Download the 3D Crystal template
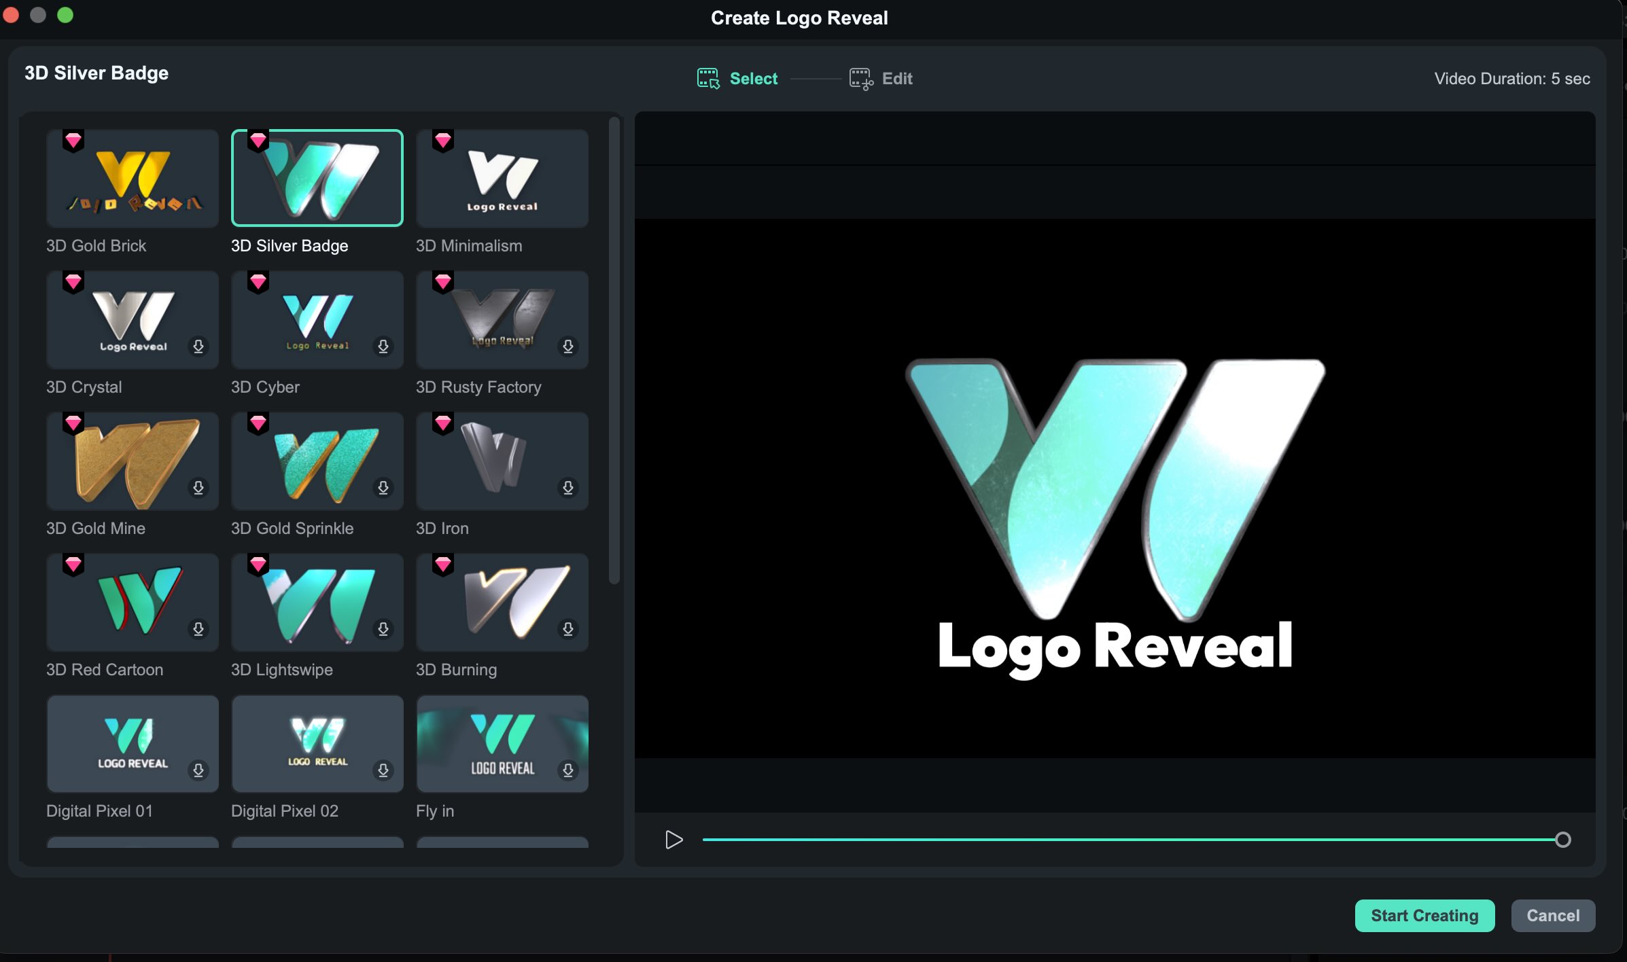The width and height of the screenshot is (1627, 962). coord(198,346)
